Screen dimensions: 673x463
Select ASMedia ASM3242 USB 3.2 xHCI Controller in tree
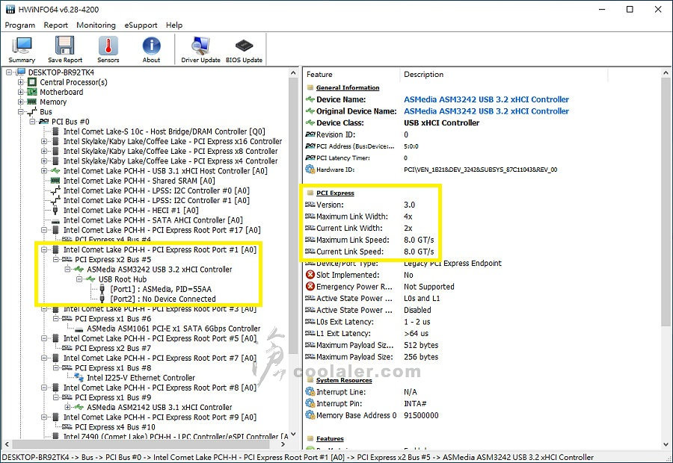[x=159, y=270]
